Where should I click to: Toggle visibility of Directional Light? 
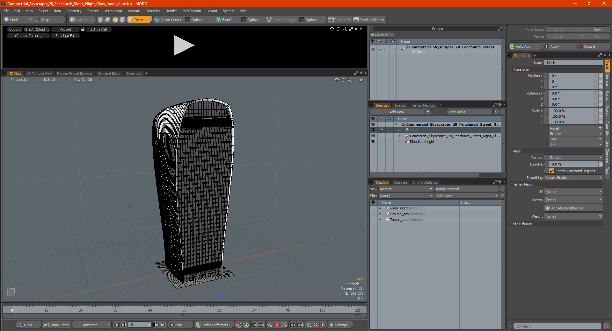[373, 142]
